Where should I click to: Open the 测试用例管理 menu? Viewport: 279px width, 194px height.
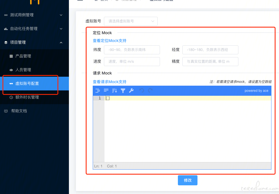[x=34, y=15]
